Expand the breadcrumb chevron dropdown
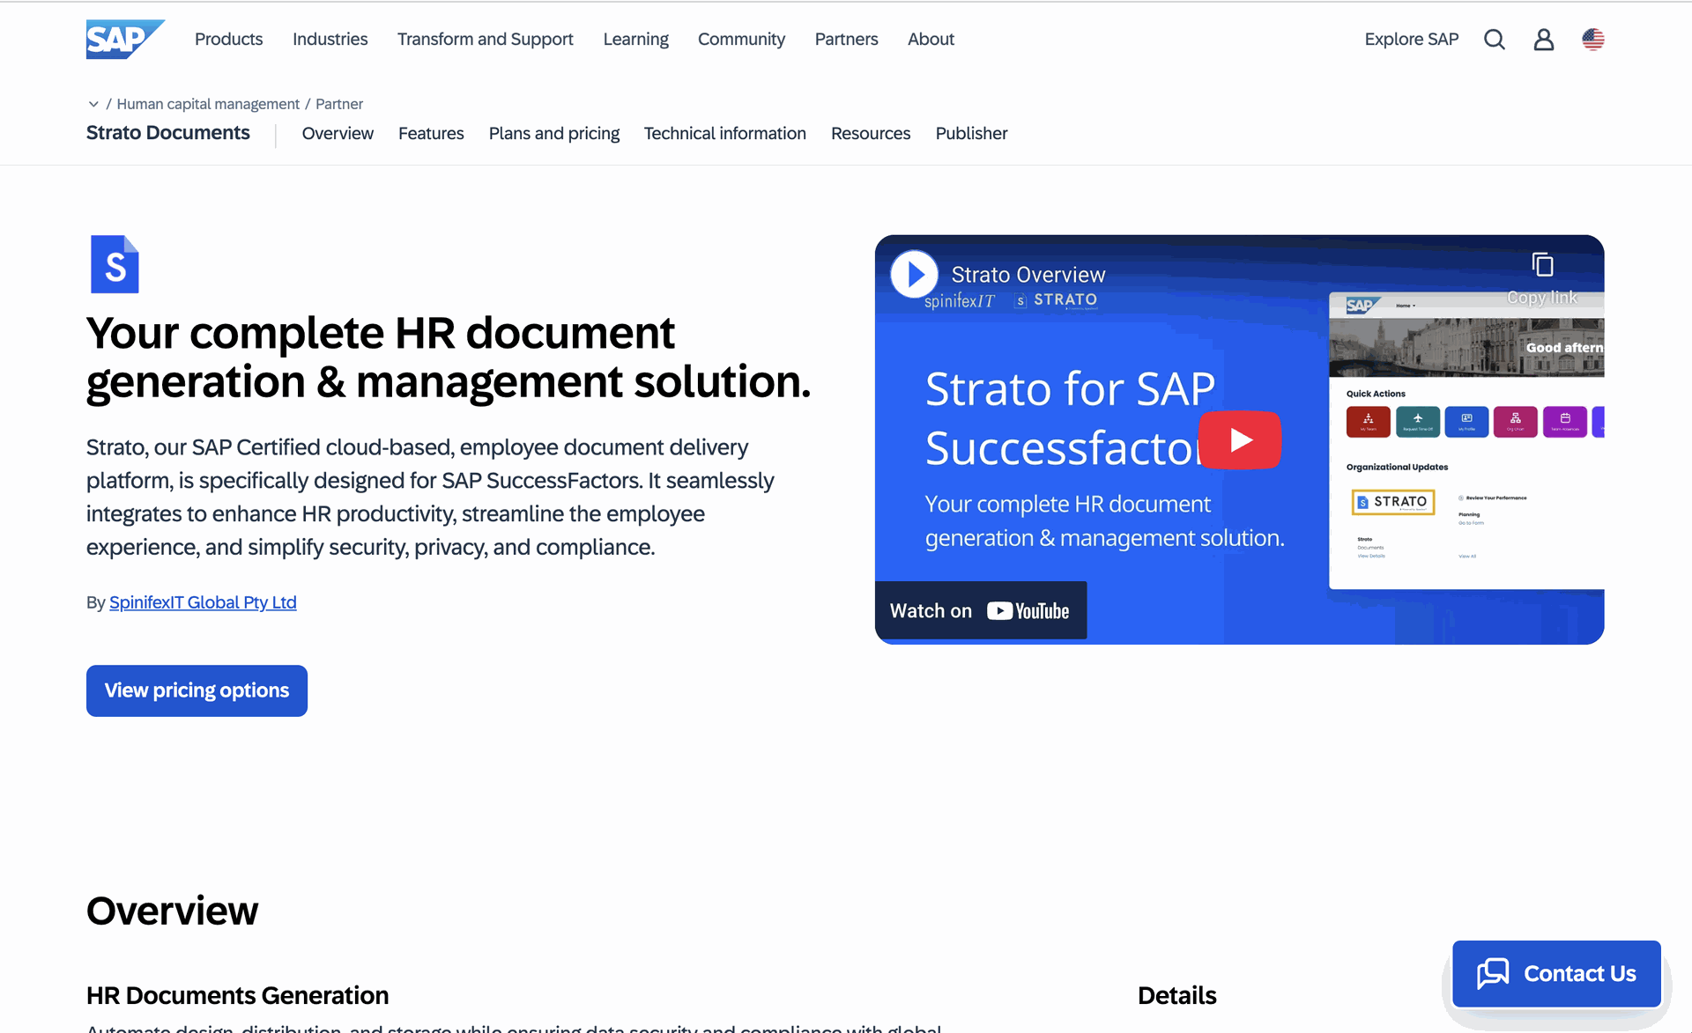 [93, 104]
